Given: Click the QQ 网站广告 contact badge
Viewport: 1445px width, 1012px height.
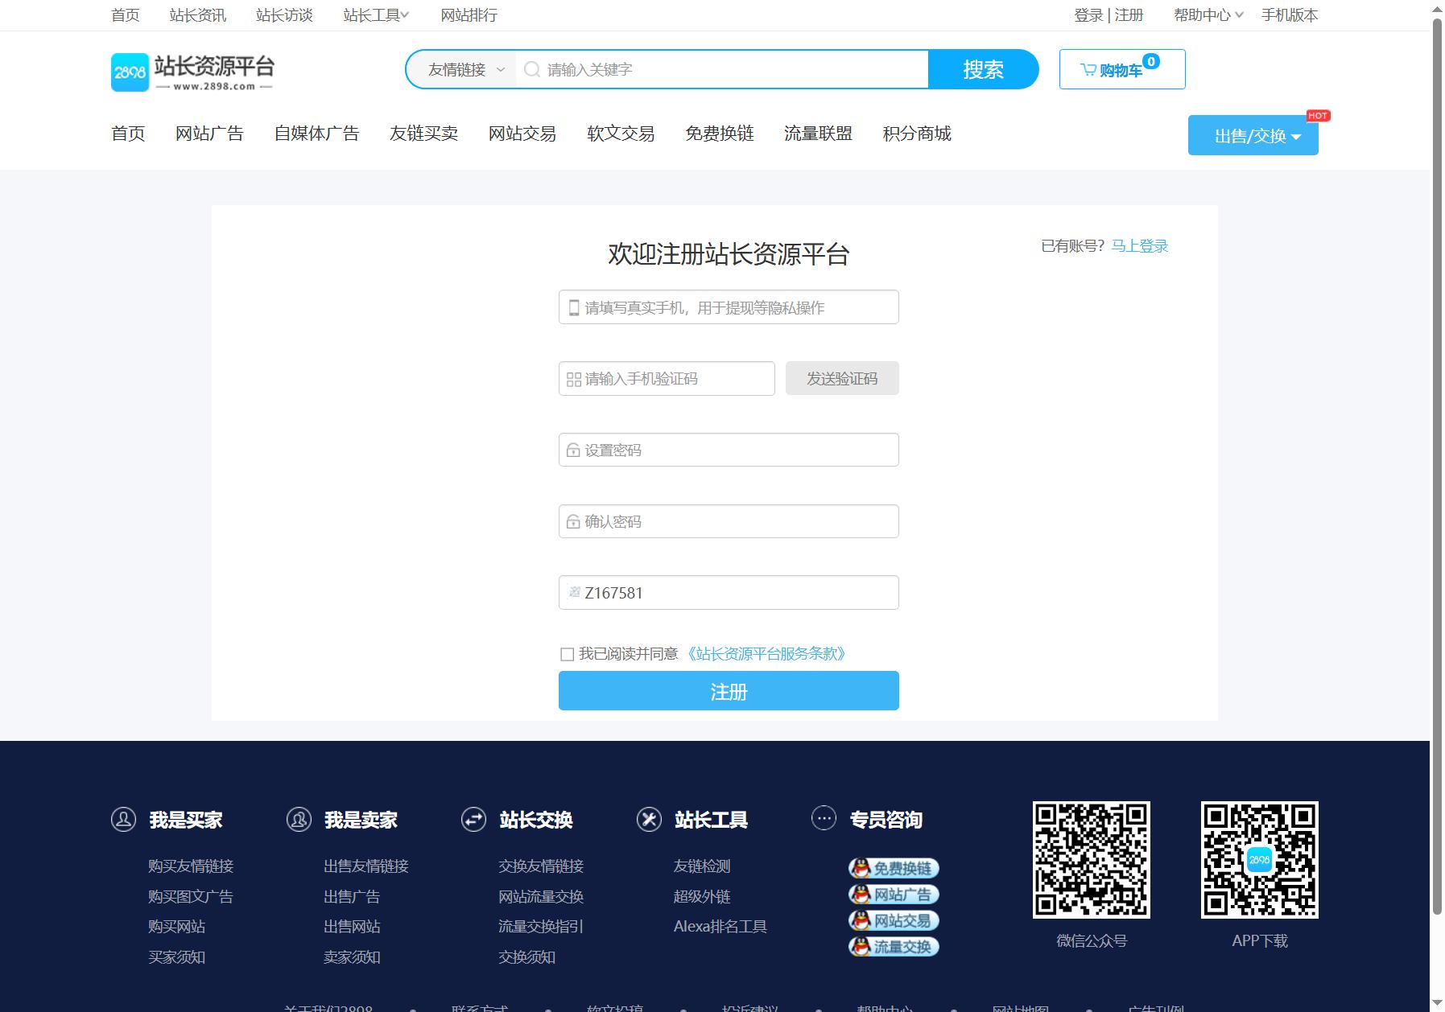Looking at the screenshot, I should (894, 895).
